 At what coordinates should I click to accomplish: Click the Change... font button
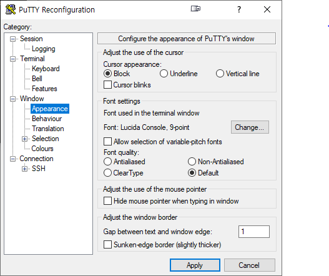pos(250,127)
